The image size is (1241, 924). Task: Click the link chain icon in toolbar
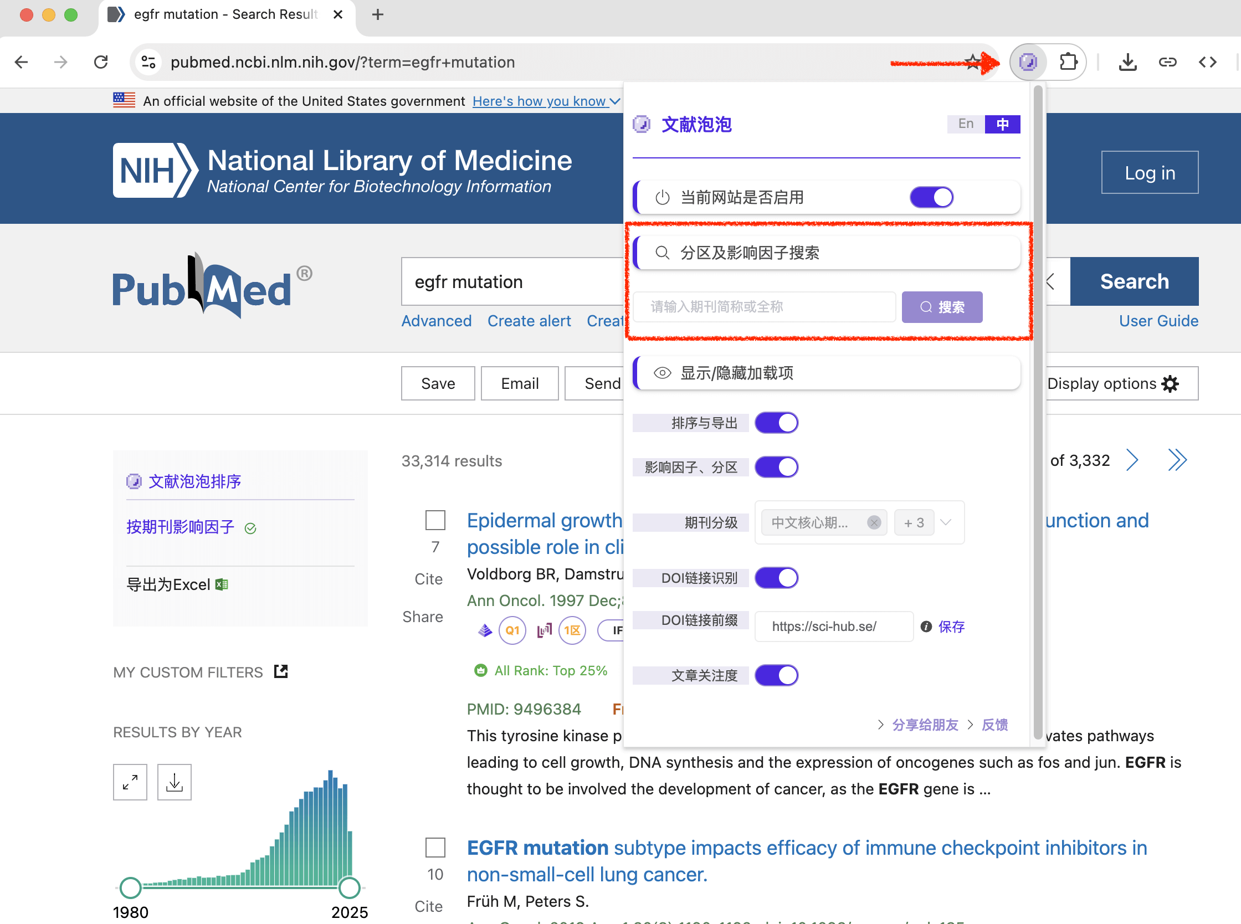click(1167, 62)
